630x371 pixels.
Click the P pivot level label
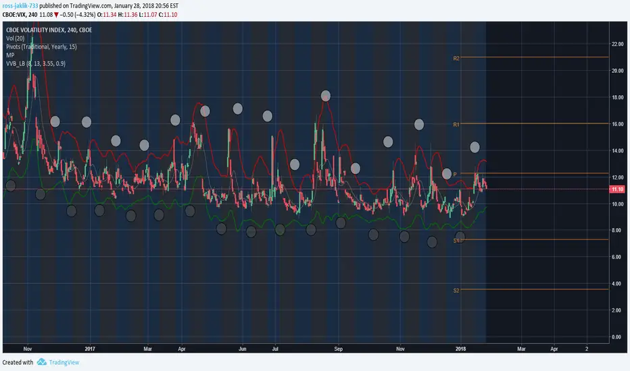pyautogui.click(x=455, y=175)
